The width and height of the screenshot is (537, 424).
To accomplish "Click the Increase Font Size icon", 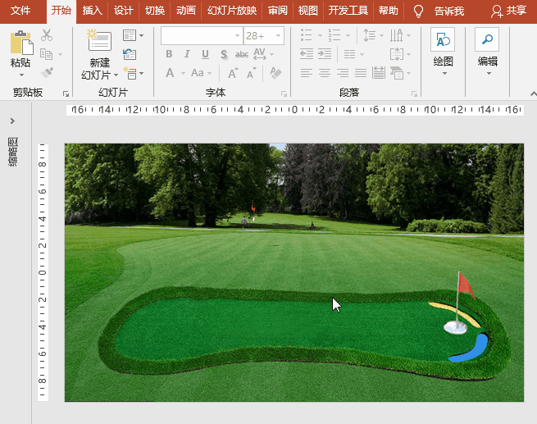I will click(233, 73).
